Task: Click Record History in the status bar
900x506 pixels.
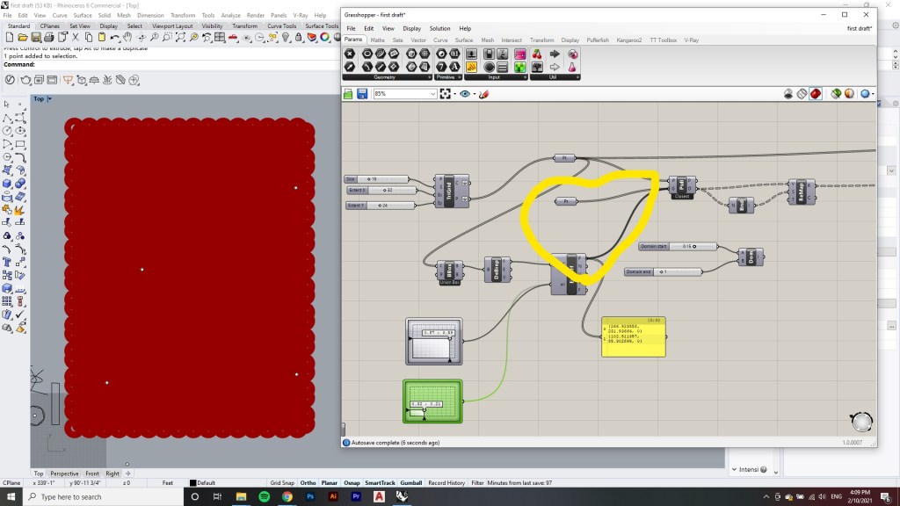Action: point(446,483)
